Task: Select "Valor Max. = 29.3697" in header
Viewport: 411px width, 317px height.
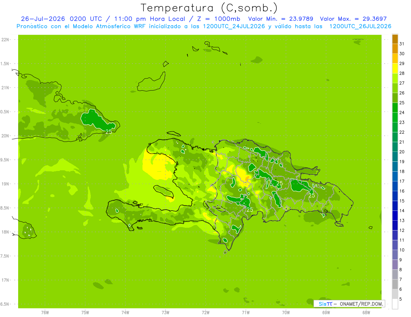Action: pos(353,19)
